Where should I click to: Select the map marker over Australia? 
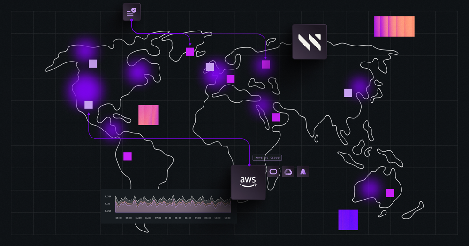coord(390,193)
